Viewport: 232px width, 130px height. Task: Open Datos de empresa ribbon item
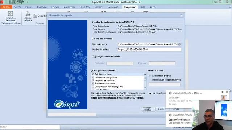40,16
